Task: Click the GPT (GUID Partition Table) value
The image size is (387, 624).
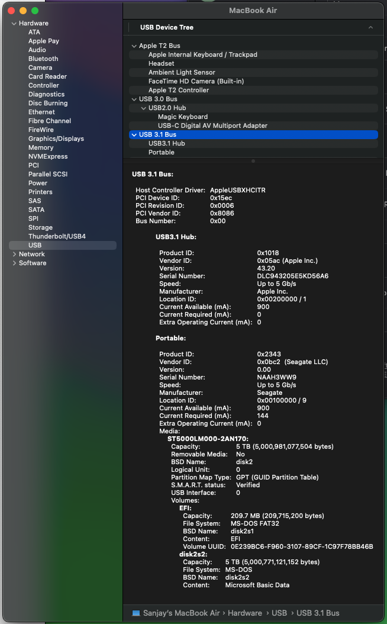Action: pos(277,478)
